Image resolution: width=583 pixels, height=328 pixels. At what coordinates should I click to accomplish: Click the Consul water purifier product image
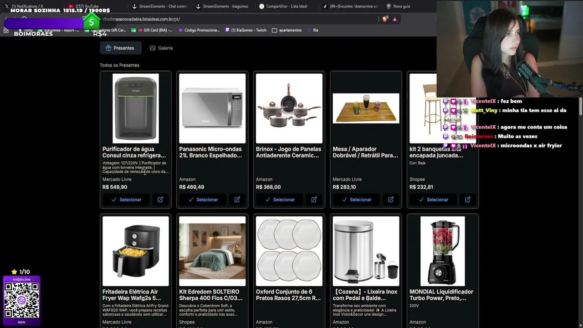point(136,108)
